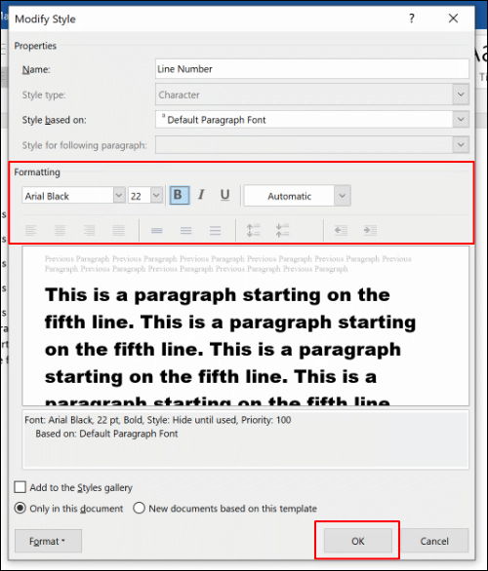This screenshot has height=571, width=488.
Task: Open the Format button menu
Action: [x=48, y=541]
